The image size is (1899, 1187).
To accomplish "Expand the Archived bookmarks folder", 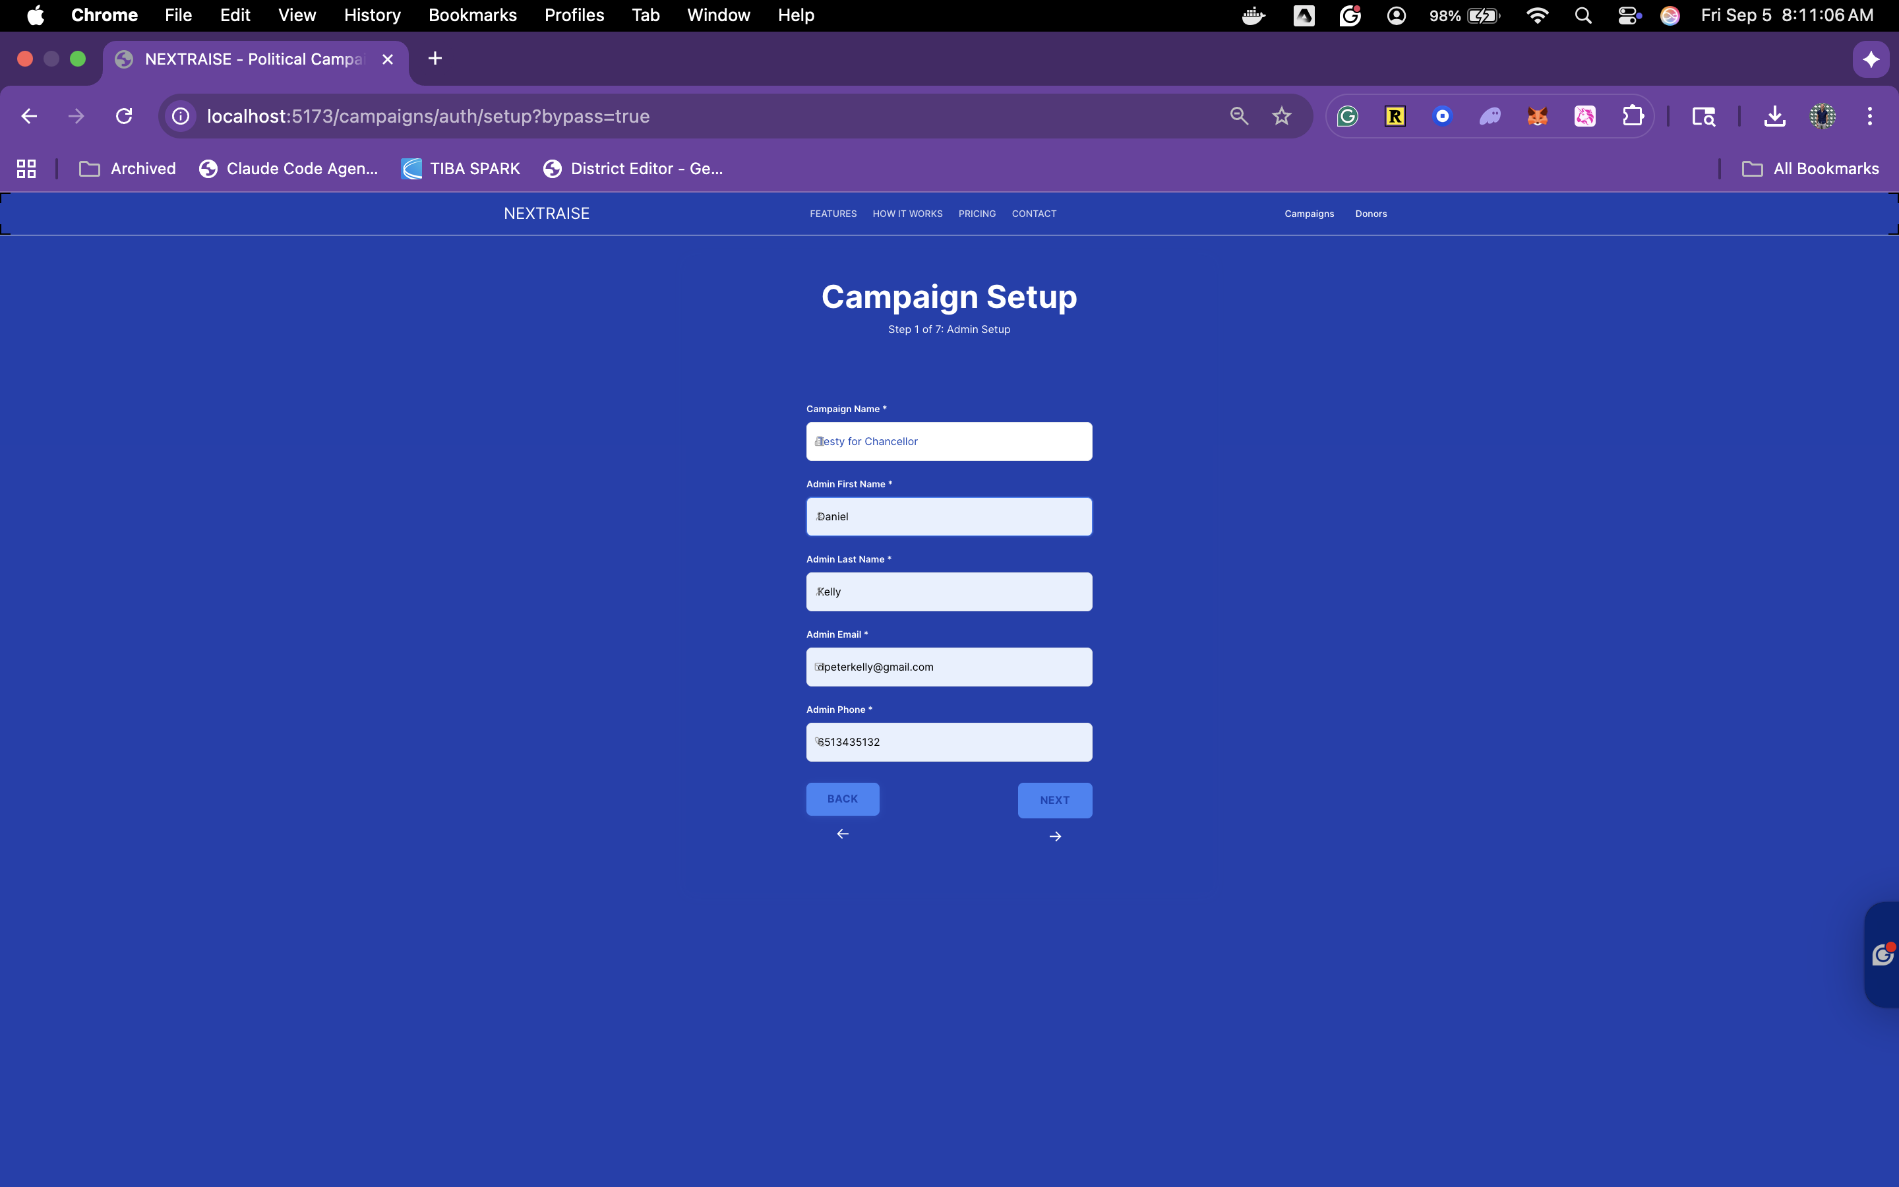I will (128, 169).
